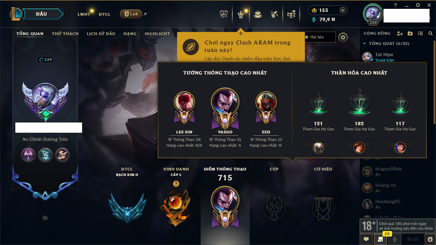
Task: Expand the banner chevron under profile crest
Action: click(x=45, y=218)
